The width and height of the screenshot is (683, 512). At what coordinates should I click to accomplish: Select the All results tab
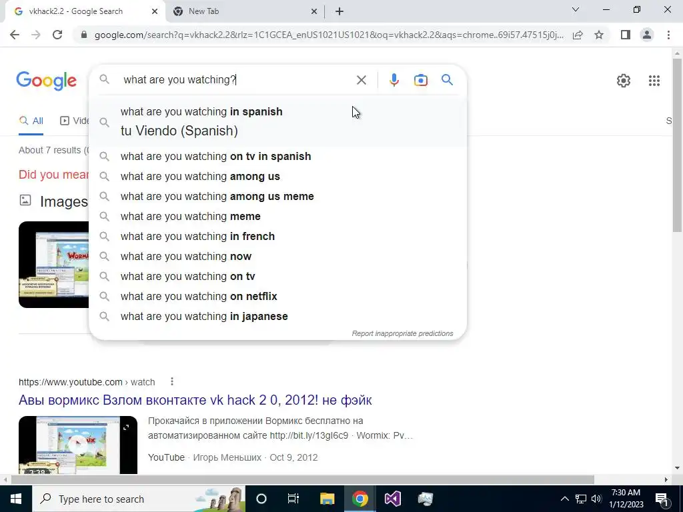[x=31, y=121]
